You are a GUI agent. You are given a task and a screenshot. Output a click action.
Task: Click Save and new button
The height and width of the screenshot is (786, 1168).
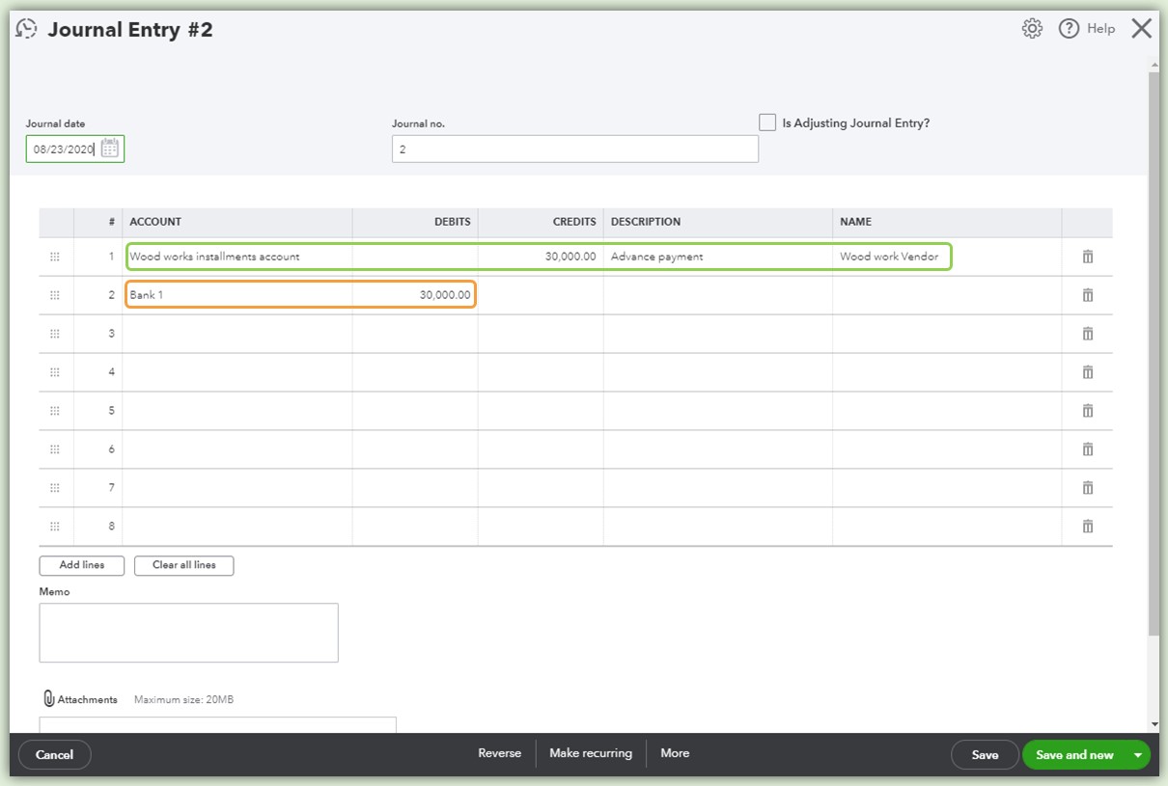point(1074,755)
